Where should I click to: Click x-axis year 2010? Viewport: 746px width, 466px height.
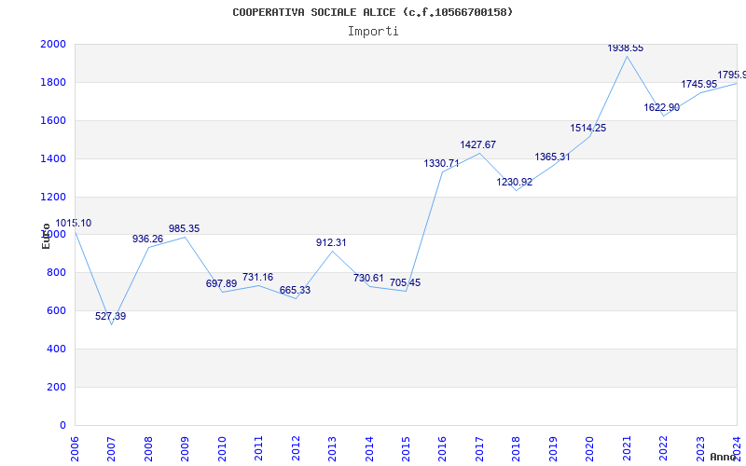(x=222, y=449)
